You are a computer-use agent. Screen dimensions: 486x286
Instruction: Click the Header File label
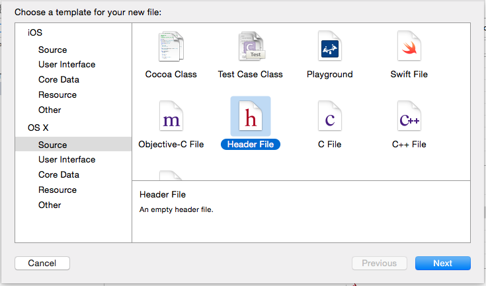(251, 144)
